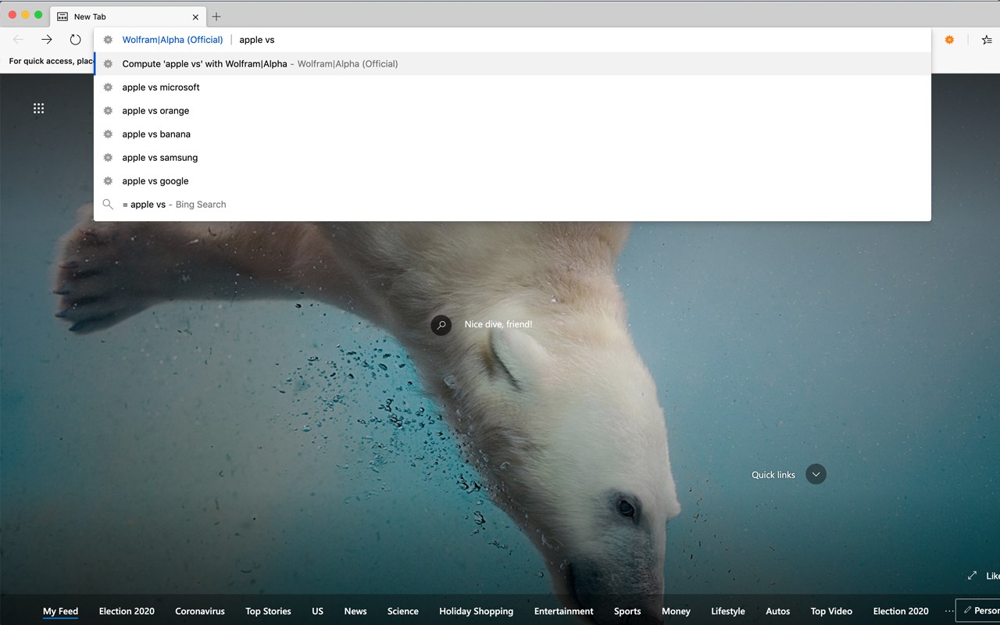The width and height of the screenshot is (1000, 625).
Task: Click the gear icon beside 'apple vs banana'
Action: [x=108, y=134]
